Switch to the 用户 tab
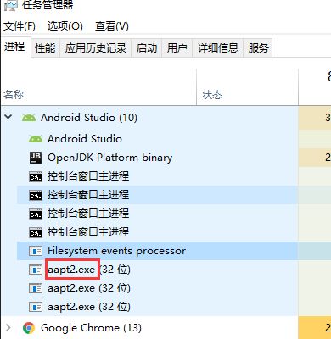Image resolution: width=331 pixels, height=339 pixels. (x=177, y=48)
